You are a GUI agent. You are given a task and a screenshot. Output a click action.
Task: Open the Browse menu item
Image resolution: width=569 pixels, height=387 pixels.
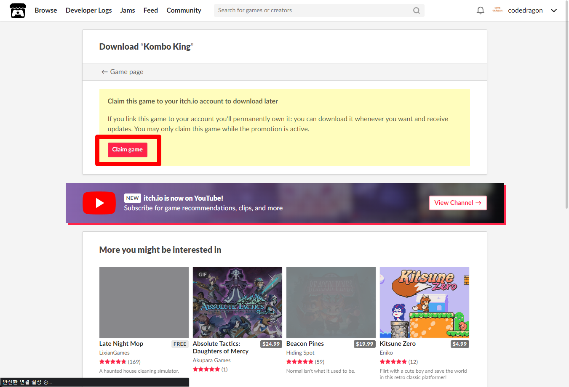(46, 11)
